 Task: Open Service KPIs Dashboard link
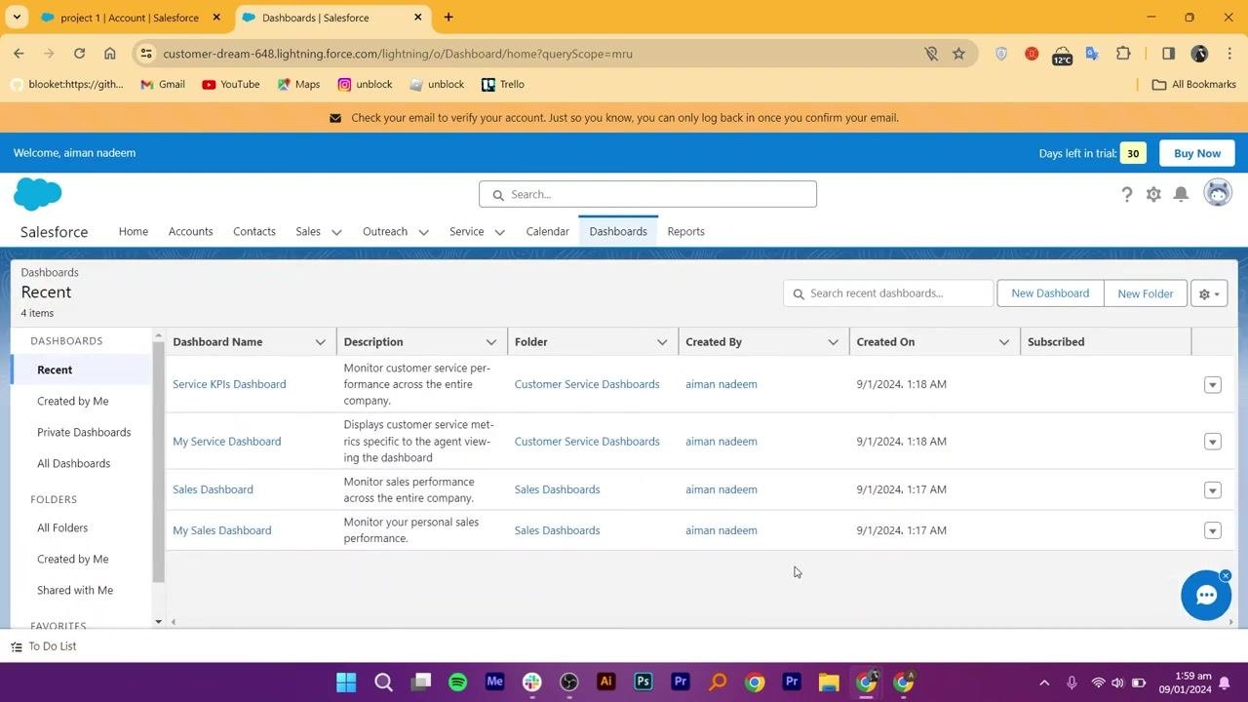point(229,384)
